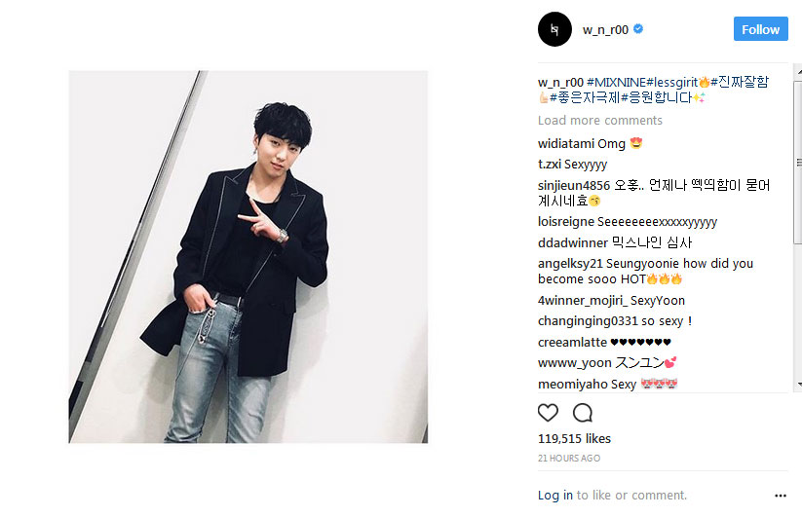Screen dimensions: 802x517
Task: Click the scrollbar down arrow in comments
Action: click(x=798, y=385)
